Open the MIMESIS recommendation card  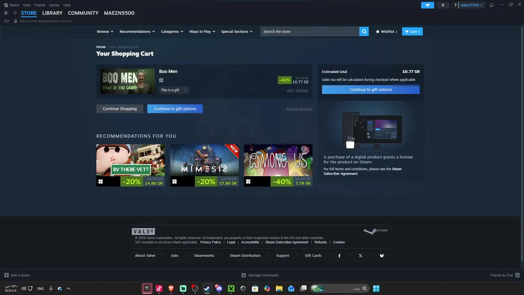pyautogui.click(x=204, y=165)
